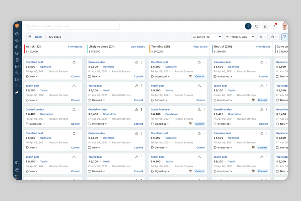Click Commit on the Neutral Goodsilron deal
Viewport: 301px width, 201px height.
tap(263, 124)
